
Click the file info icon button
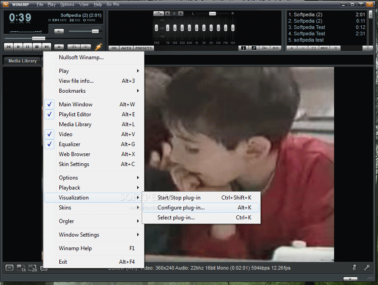[244, 48]
